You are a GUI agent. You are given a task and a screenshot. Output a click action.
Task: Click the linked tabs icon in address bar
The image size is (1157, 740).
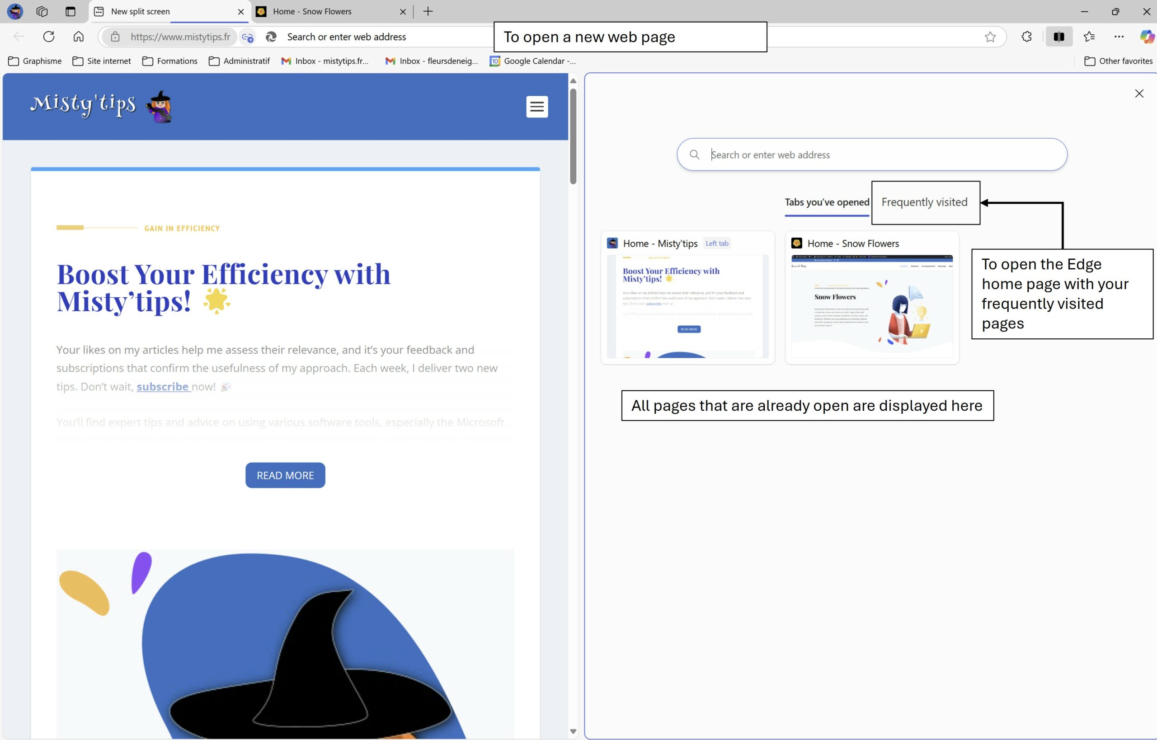tap(248, 37)
